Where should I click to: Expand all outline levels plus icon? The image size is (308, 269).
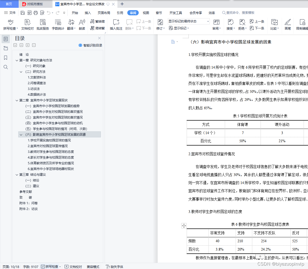click(28, 45)
